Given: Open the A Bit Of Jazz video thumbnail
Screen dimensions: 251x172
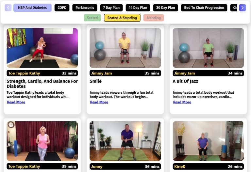Looking at the screenshot, I should (x=208, y=48).
